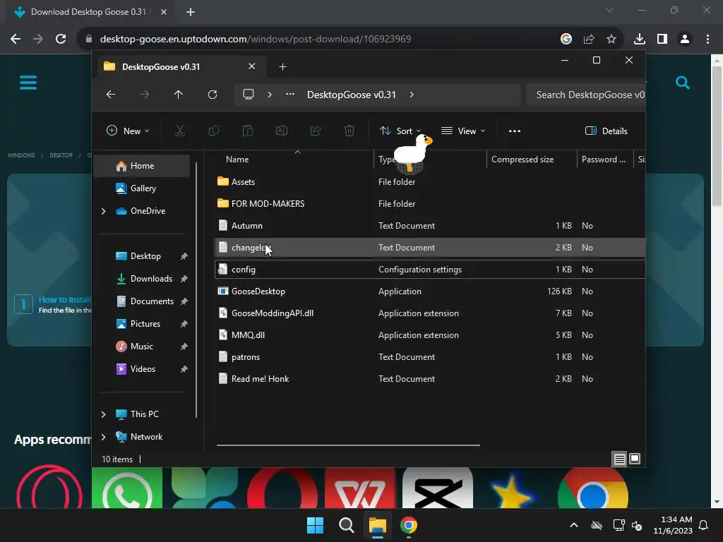Go back in File Explorer navigation
This screenshot has width=723, height=542.
pyautogui.click(x=111, y=95)
